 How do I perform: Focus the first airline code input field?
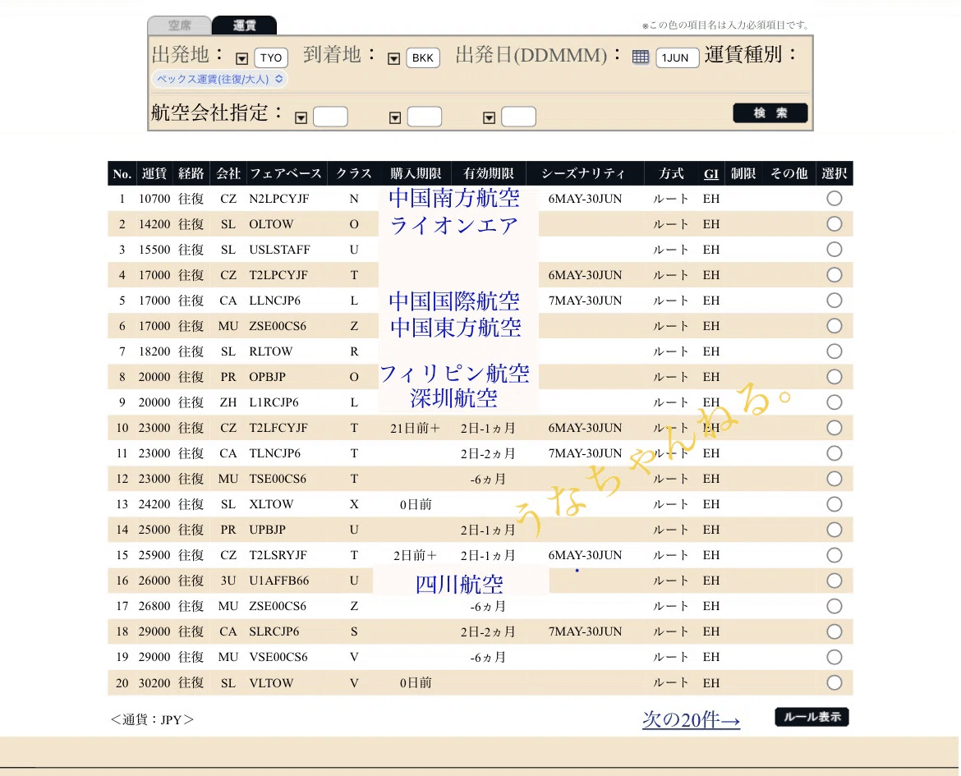pos(330,117)
